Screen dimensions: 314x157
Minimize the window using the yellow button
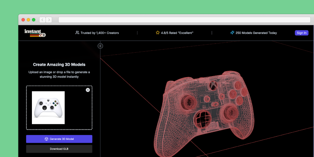(x=28, y=20)
